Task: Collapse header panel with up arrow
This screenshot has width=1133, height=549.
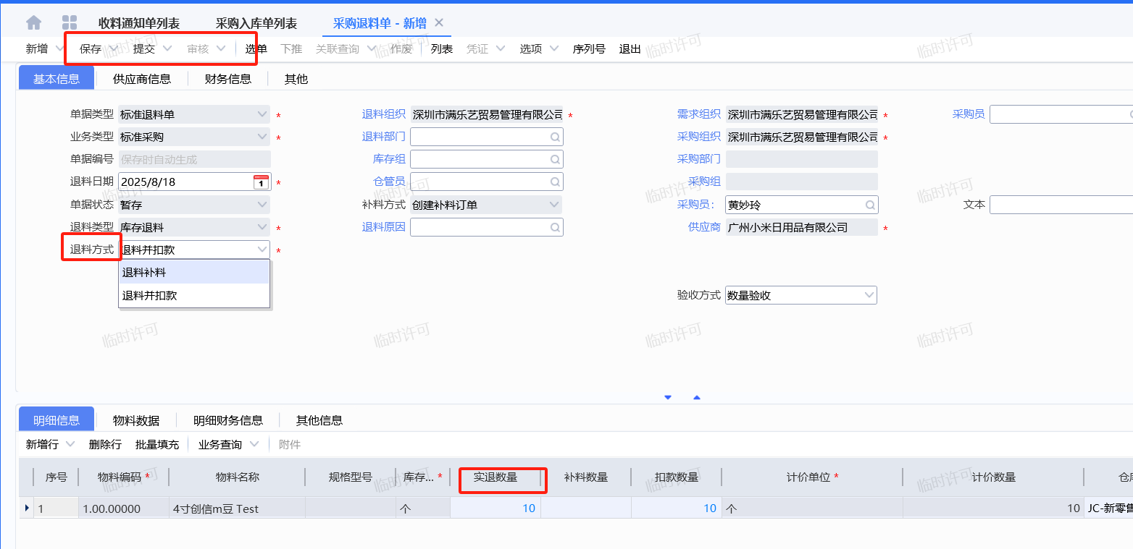Action: pyautogui.click(x=697, y=397)
